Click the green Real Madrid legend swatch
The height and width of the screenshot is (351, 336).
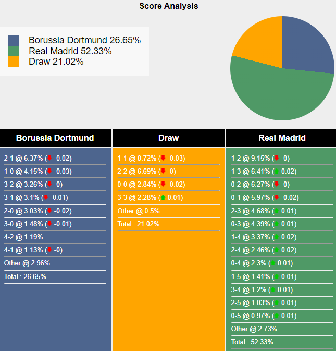point(14,51)
